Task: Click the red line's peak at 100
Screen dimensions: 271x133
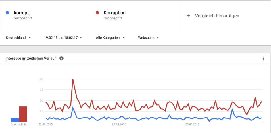Action: (73, 79)
